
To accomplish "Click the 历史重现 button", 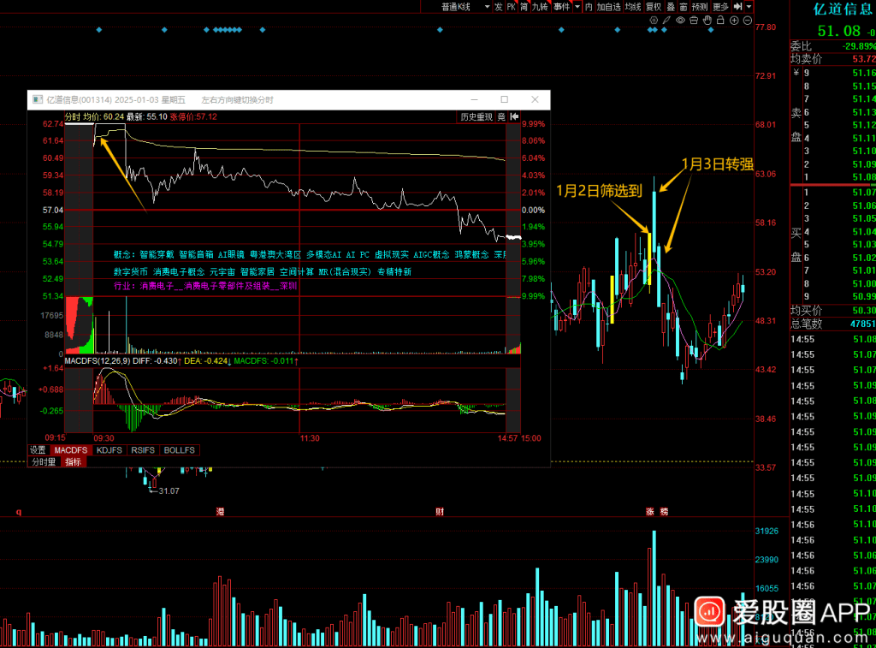I will point(476,116).
